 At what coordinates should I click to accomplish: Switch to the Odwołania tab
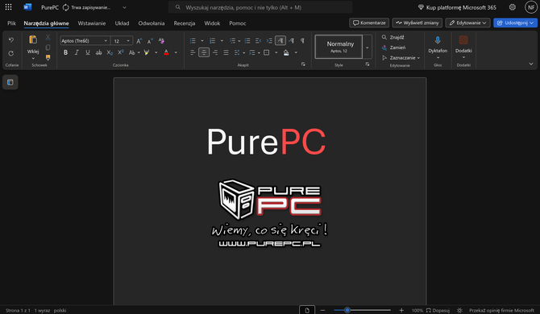point(152,23)
